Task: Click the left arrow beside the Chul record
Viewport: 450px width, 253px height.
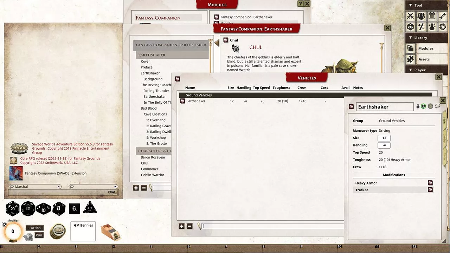Action: 217,43
